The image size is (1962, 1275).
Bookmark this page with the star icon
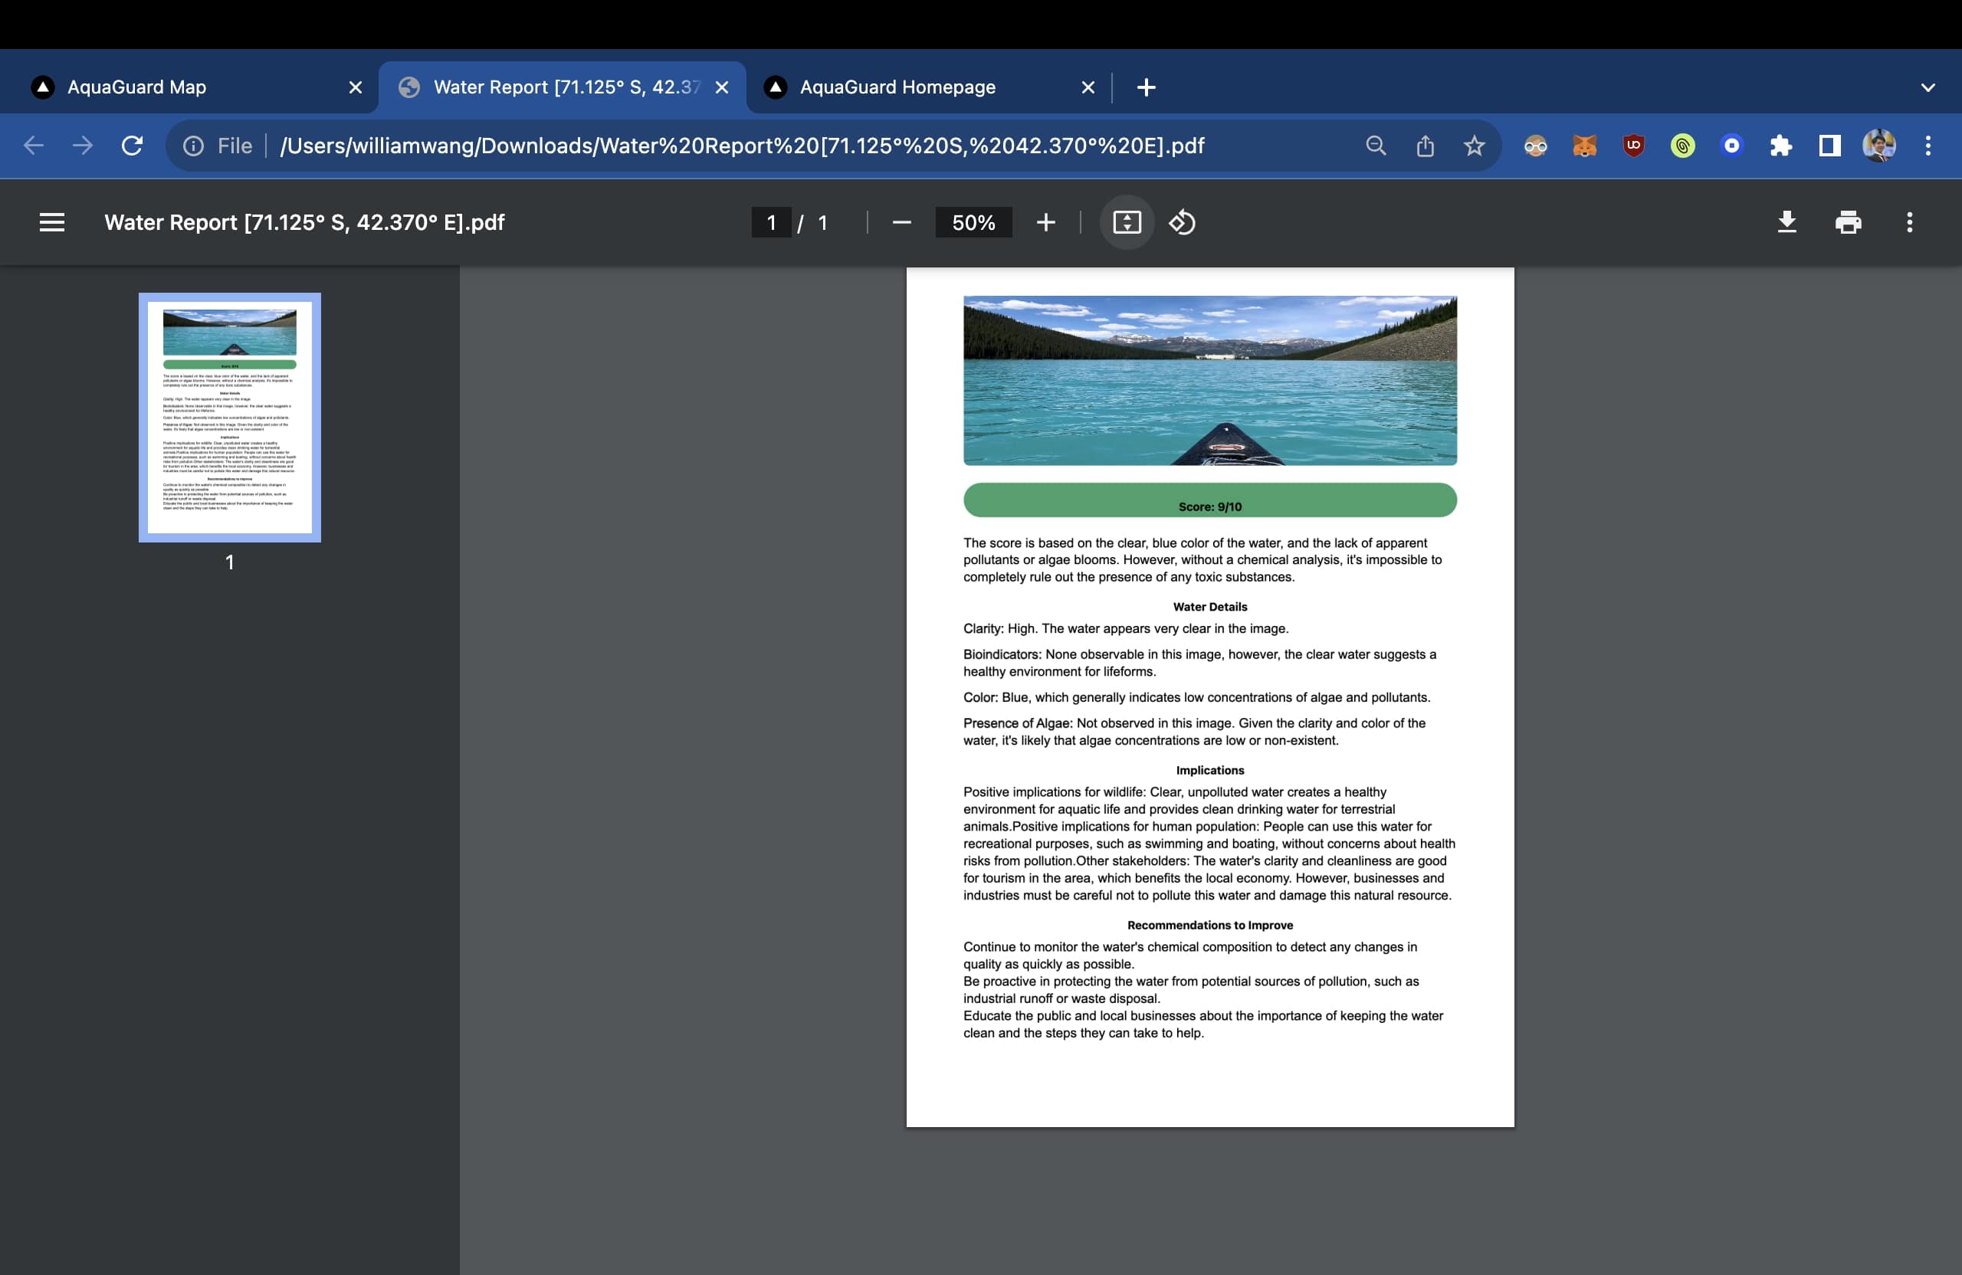coord(1474,146)
